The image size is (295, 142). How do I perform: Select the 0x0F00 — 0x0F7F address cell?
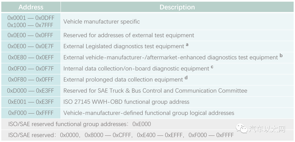pos(31,69)
